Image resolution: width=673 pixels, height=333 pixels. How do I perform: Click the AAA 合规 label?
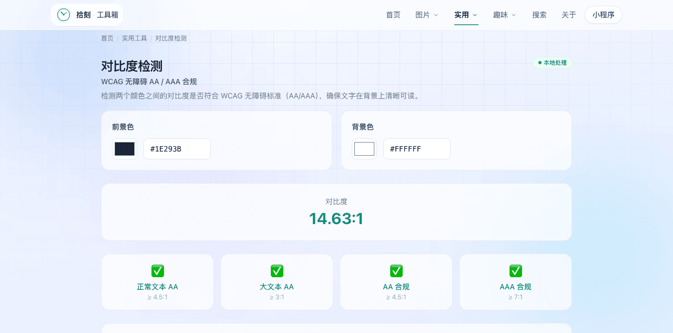pyautogui.click(x=516, y=287)
